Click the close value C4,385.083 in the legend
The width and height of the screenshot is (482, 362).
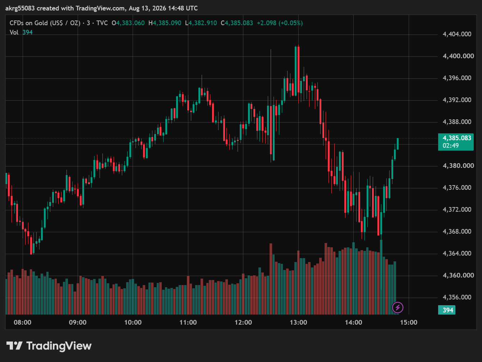[x=237, y=23]
